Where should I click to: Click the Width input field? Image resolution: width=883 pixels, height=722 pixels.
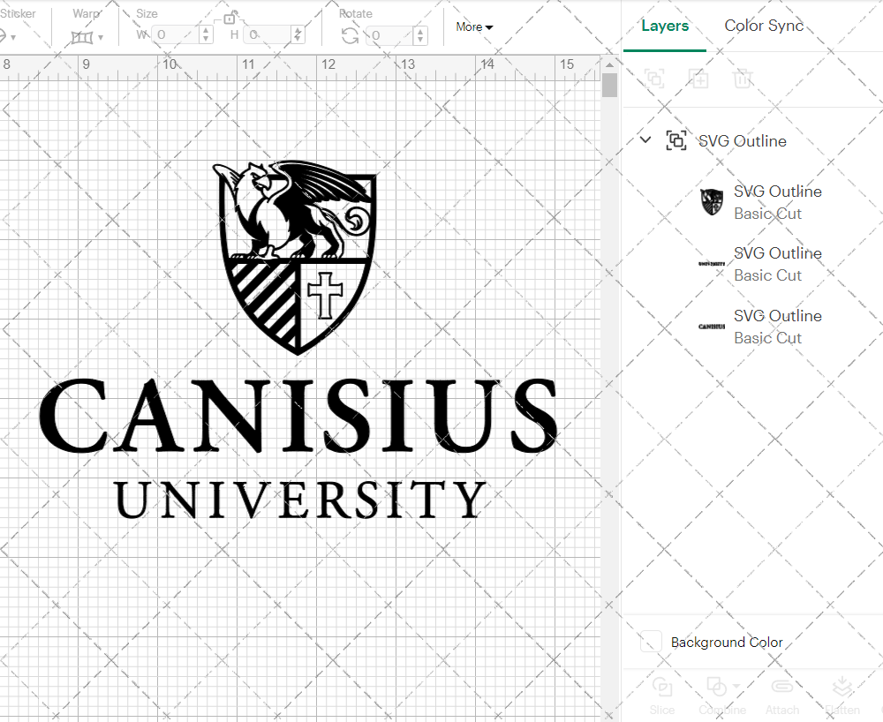click(x=177, y=33)
